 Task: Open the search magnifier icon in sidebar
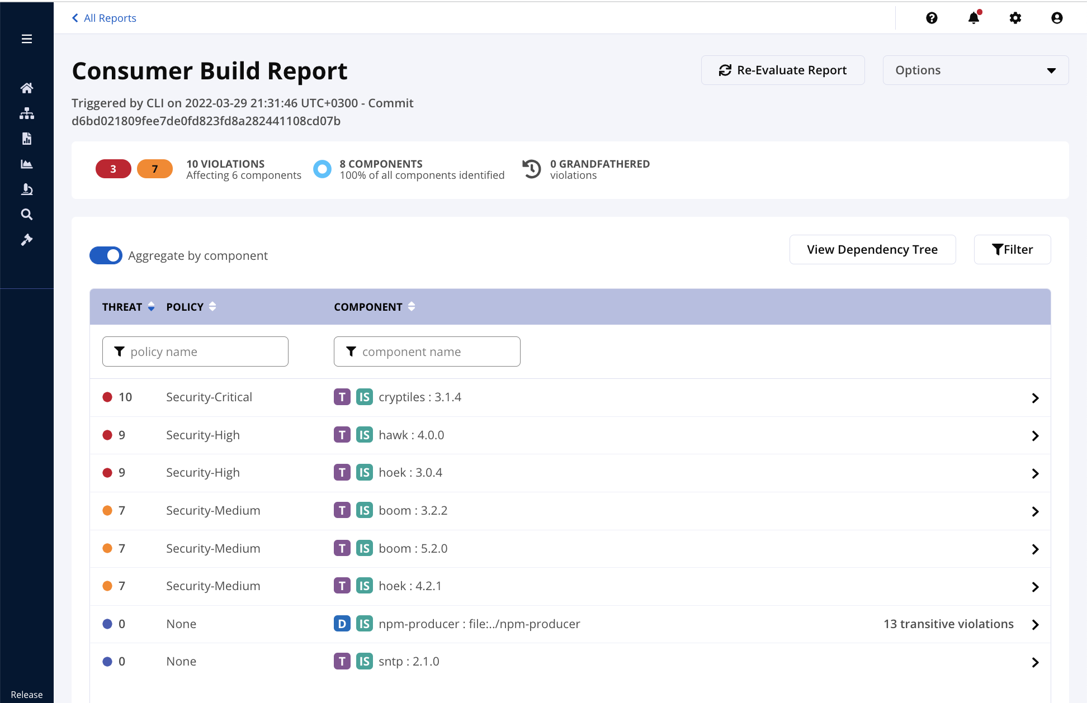[x=27, y=215]
